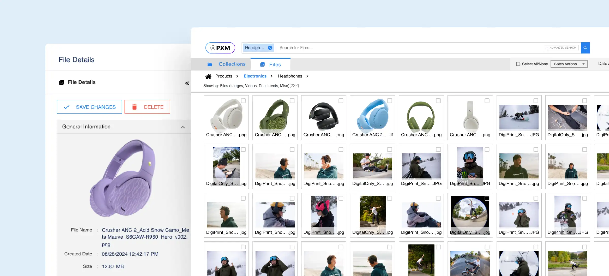The image size is (609, 276).
Task: Click the checkmark icon on Save Changes
Action: (x=66, y=107)
